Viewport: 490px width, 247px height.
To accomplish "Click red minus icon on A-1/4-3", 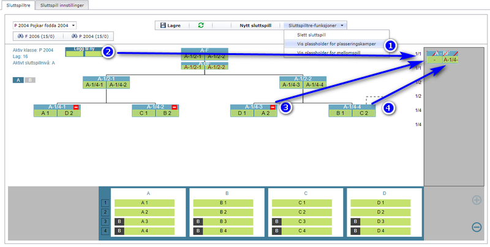I will click(x=273, y=107).
